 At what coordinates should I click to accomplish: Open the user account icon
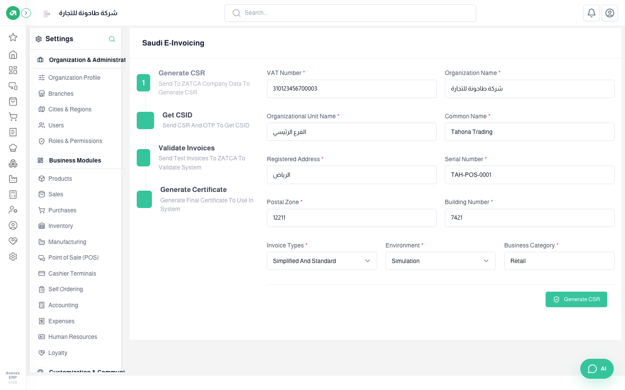click(610, 13)
